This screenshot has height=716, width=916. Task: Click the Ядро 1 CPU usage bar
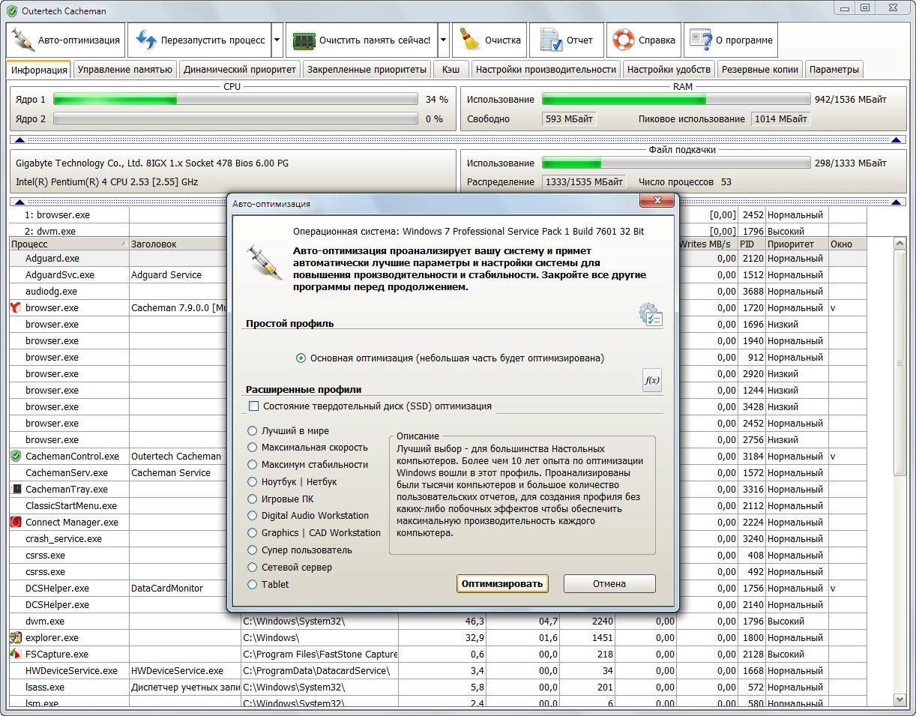click(x=235, y=99)
